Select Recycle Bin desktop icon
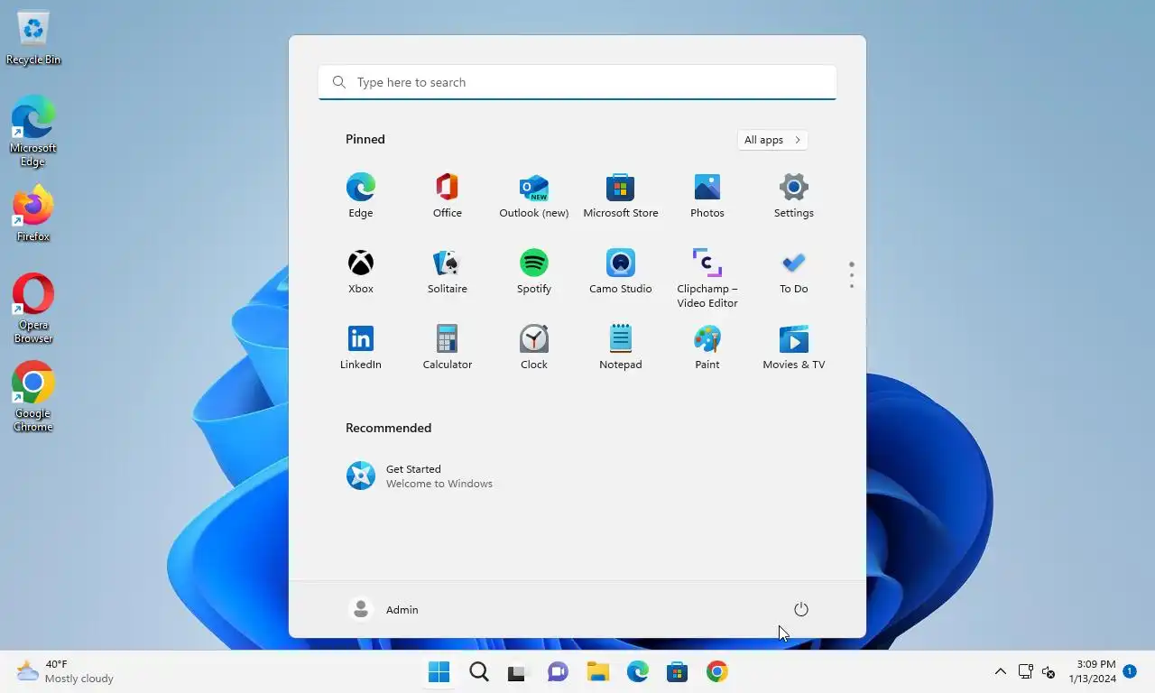Image resolution: width=1155 pixels, height=693 pixels. point(33,37)
